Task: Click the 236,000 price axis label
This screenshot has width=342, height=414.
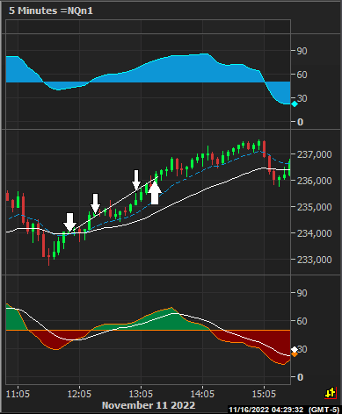Action: coord(314,181)
